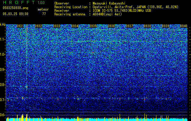Click the 0933 time marker
191x121 pixels.
click(x=56, y=26)
